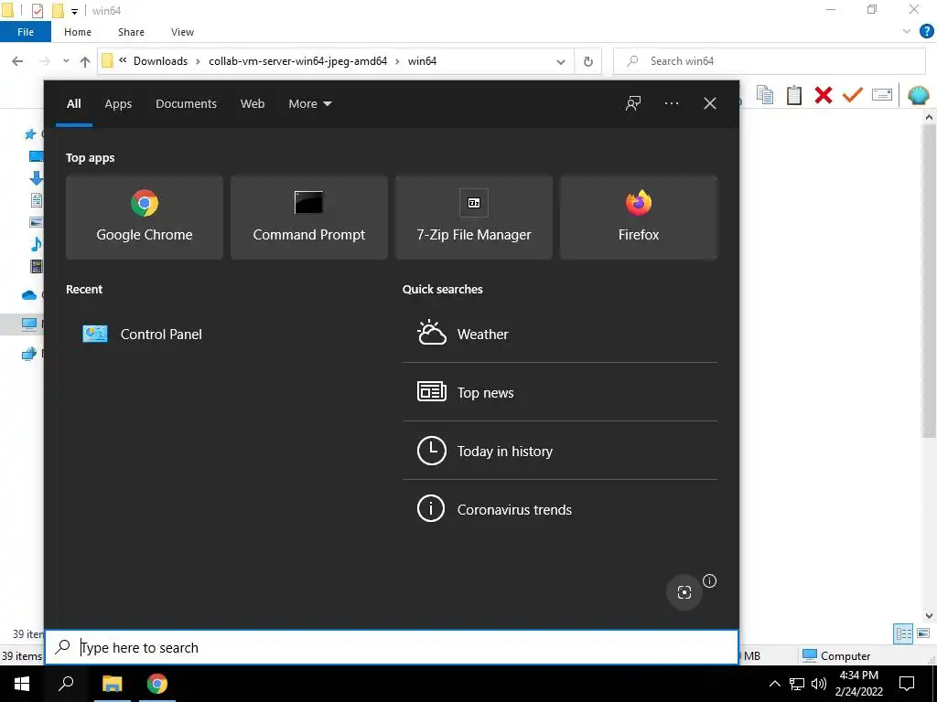Click search with screenshot icon
This screenshot has height=702, width=937.
point(684,591)
